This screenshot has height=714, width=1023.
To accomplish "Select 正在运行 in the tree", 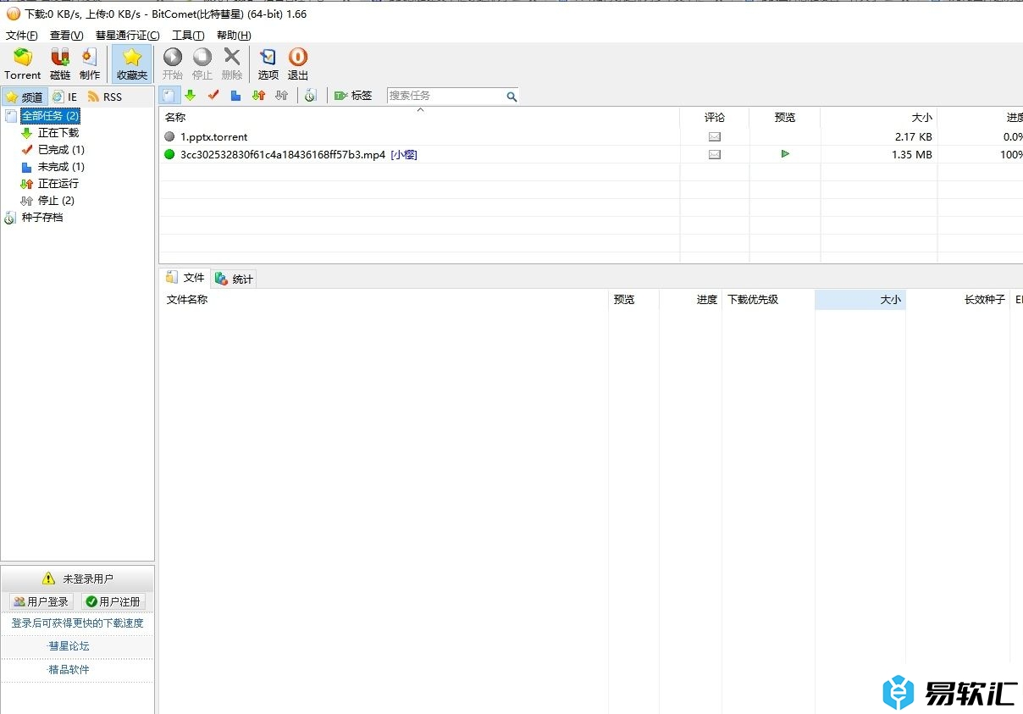I will coord(58,184).
